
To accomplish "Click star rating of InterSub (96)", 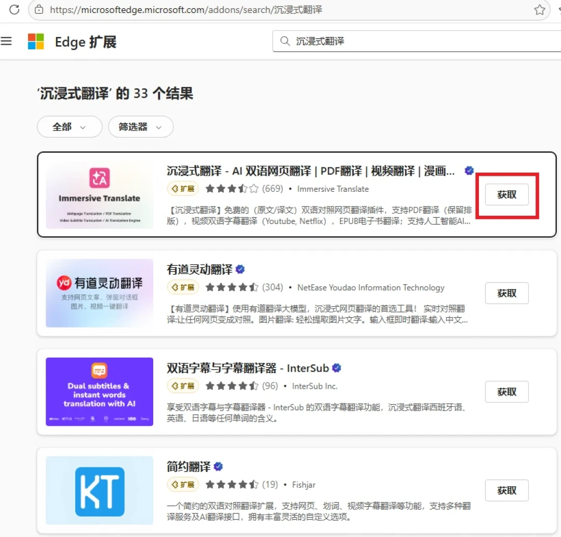I will coord(232,386).
